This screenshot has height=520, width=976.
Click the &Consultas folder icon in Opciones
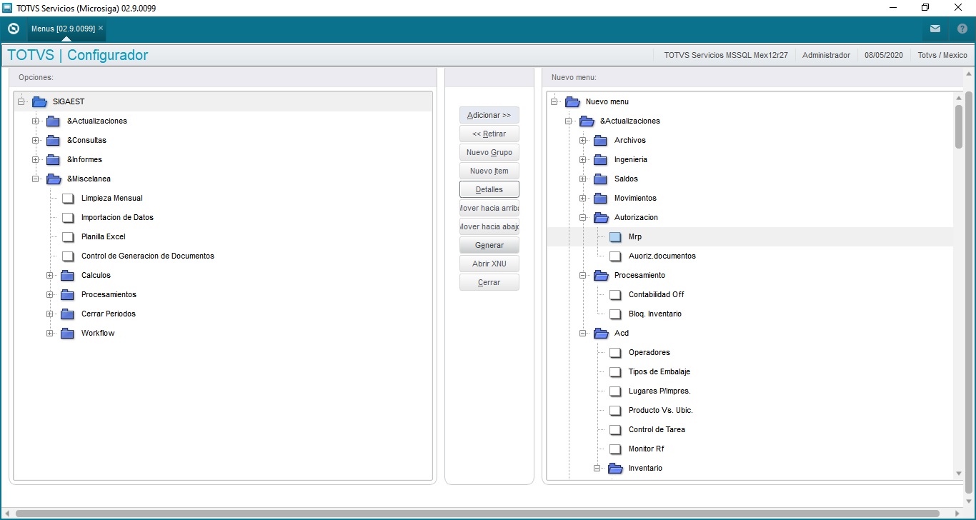click(53, 140)
